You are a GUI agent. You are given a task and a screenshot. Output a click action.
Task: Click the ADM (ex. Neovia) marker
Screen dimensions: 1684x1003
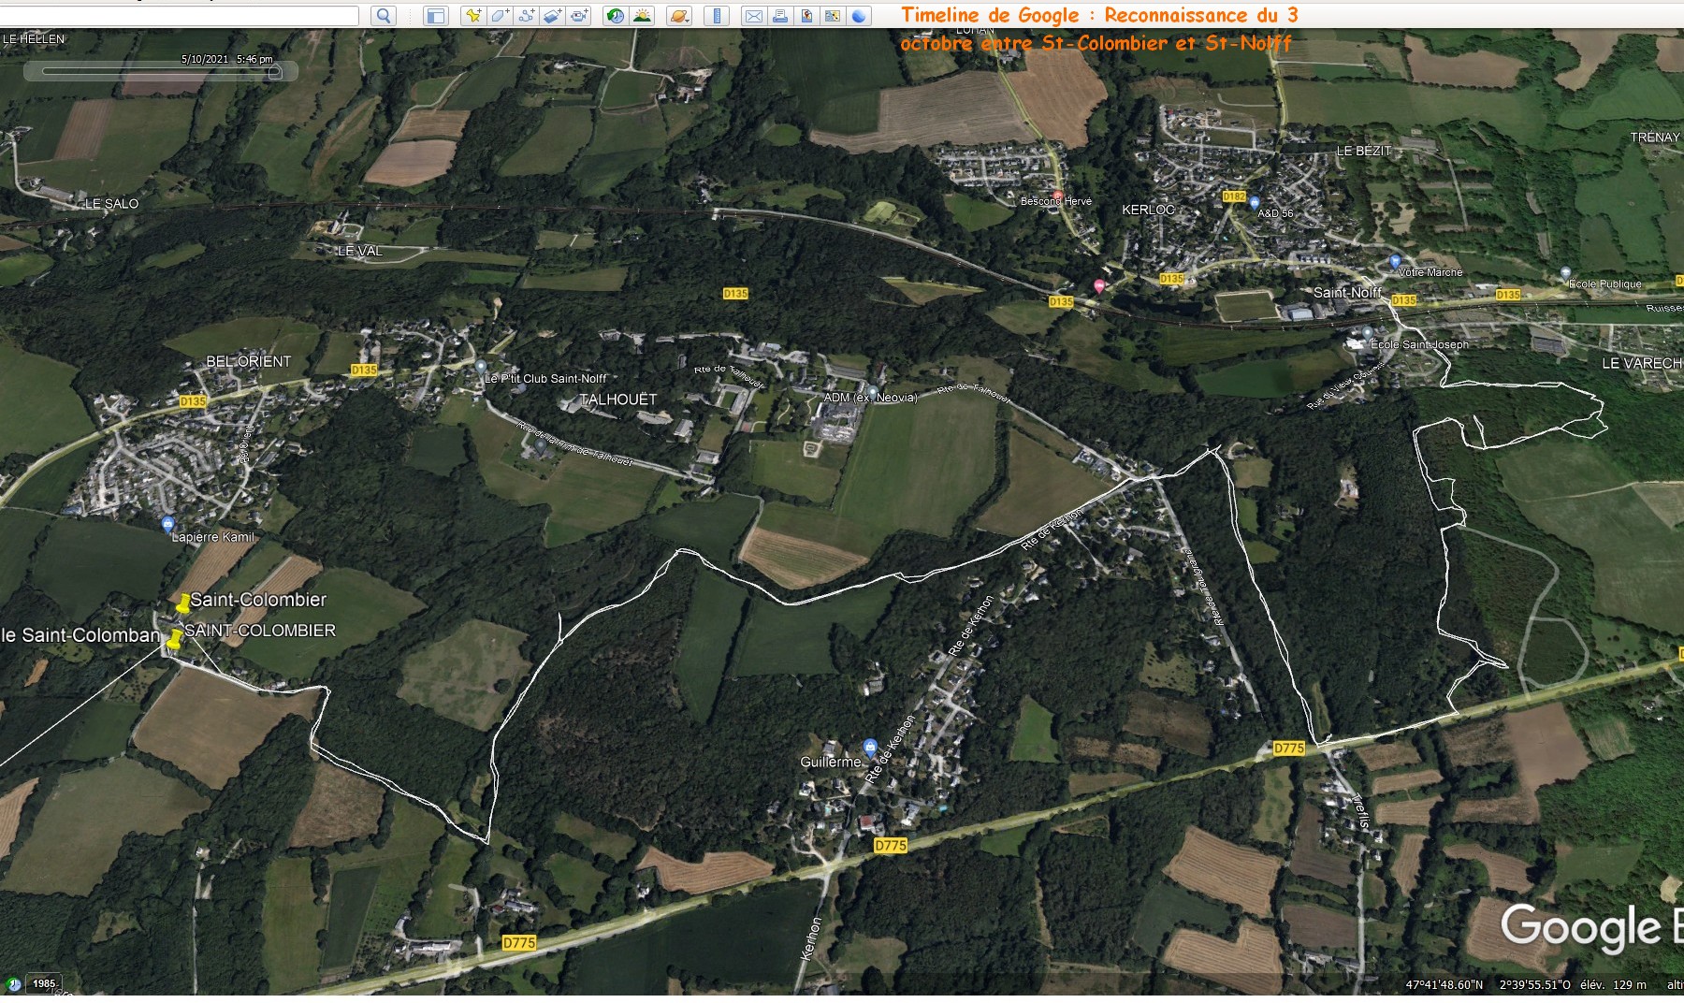click(873, 392)
